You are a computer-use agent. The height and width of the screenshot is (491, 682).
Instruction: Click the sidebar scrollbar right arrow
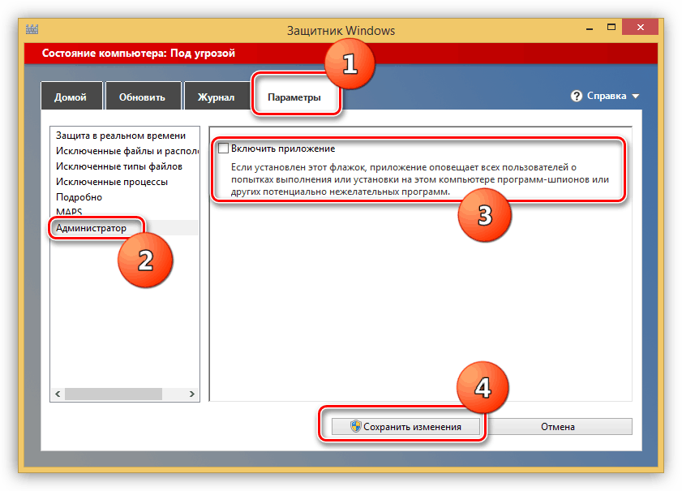(x=192, y=394)
